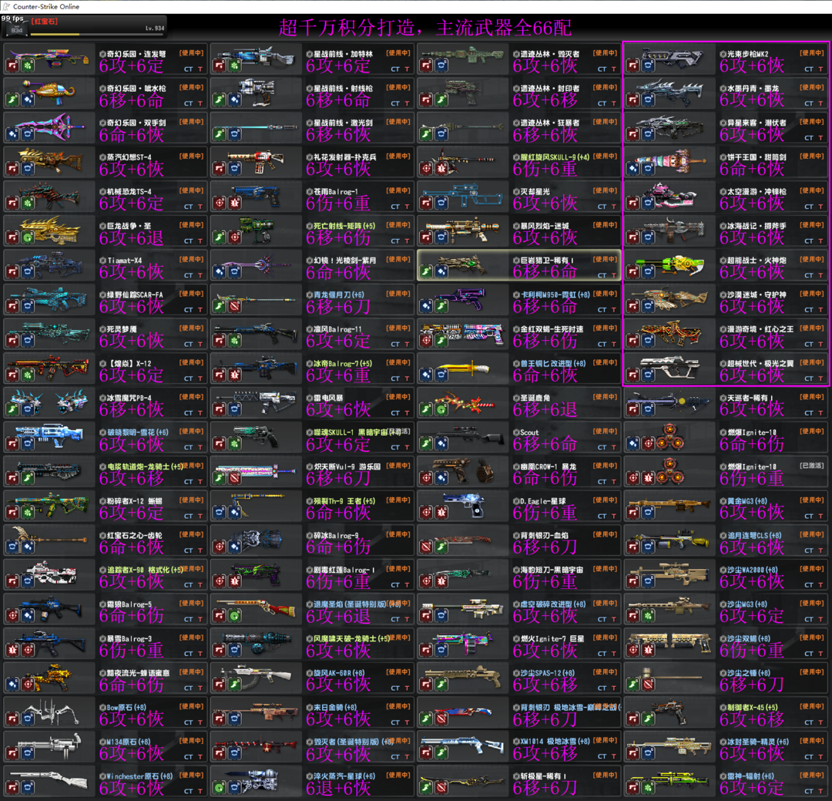Image resolution: width=832 pixels, height=801 pixels.
Task: Click the level experience progress bar
Action: click(98, 35)
